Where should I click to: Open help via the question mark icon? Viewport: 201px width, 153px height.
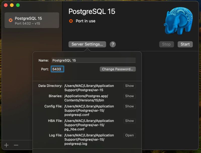tap(113, 44)
